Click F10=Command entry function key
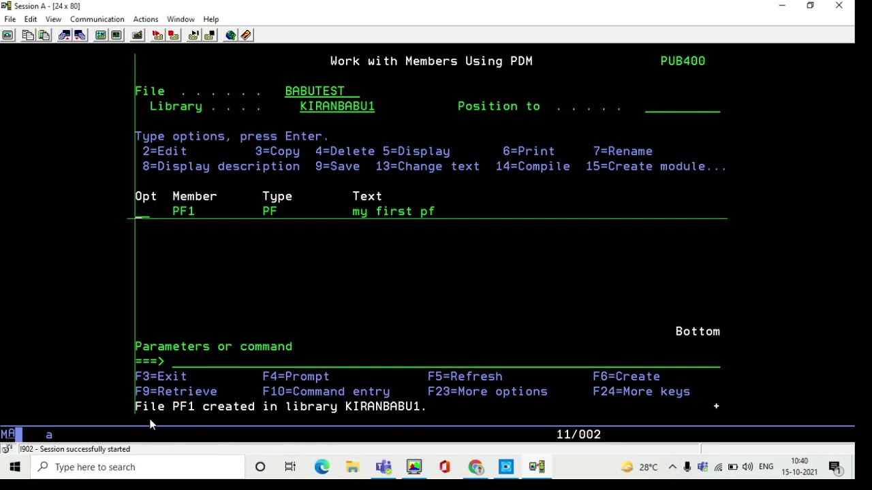 coord(326,391)
